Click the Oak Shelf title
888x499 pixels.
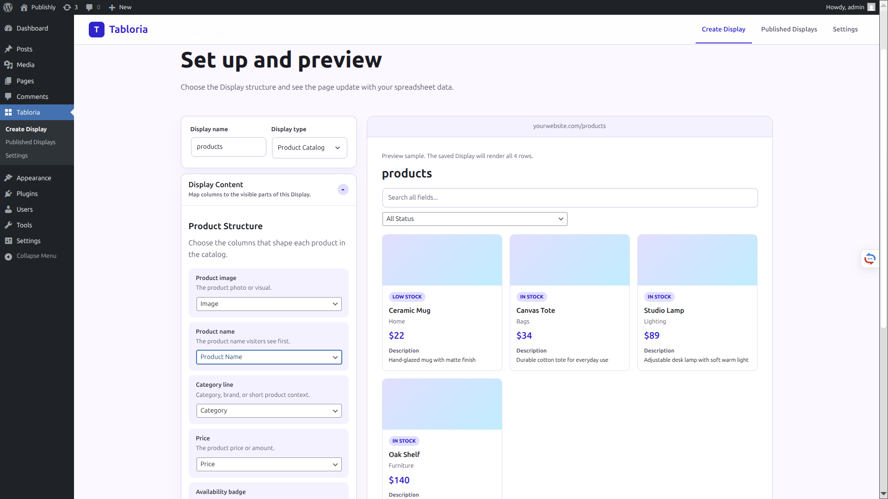[404, 455]
